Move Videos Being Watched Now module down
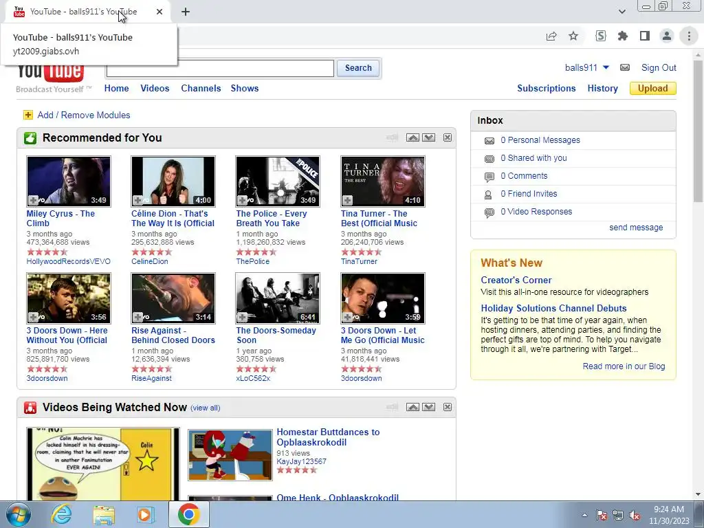704x528 pixels. pyautogui.click(x=429, y=407)
